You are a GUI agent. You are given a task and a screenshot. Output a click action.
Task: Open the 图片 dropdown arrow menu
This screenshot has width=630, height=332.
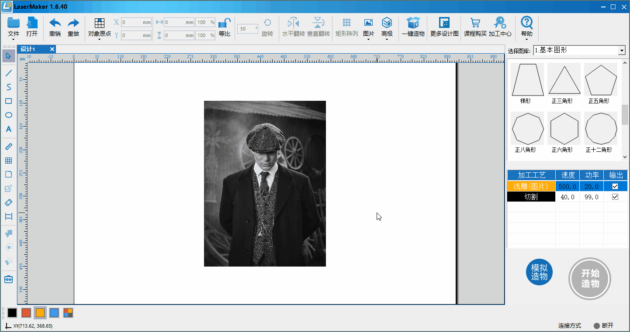click(x=368, y=40)
